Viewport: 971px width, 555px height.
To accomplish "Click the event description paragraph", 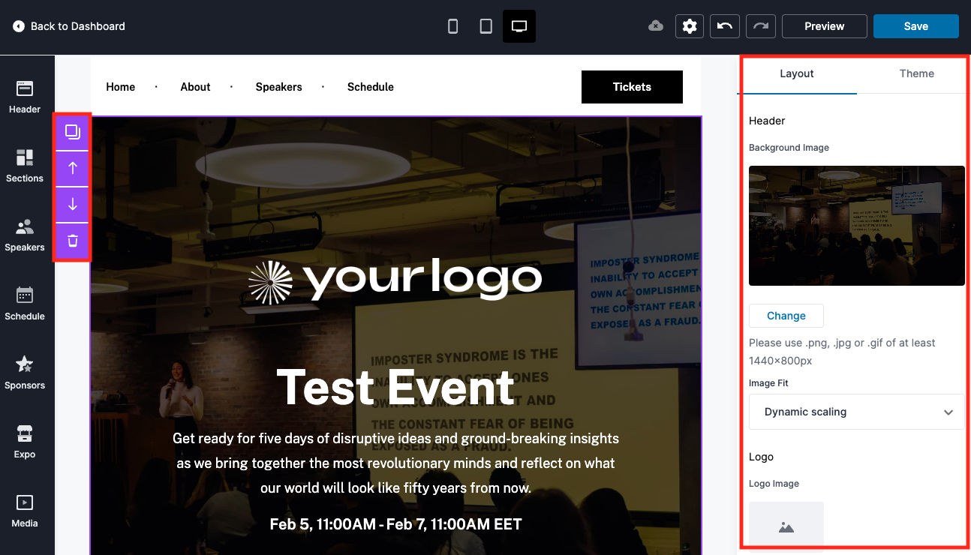I will (x=395, y=463).
